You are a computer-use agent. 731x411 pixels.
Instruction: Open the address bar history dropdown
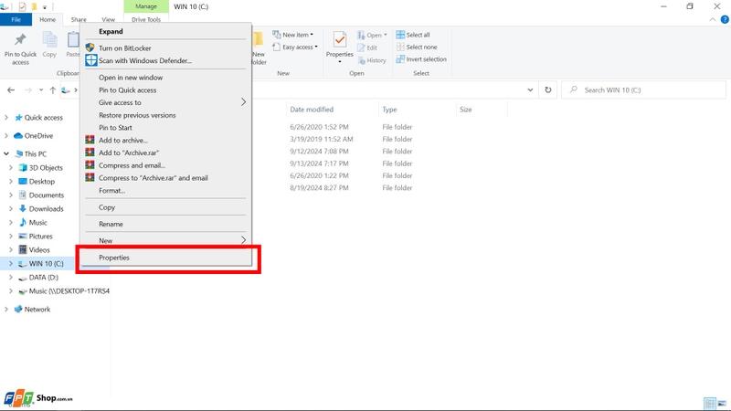(x=530, y=90)
